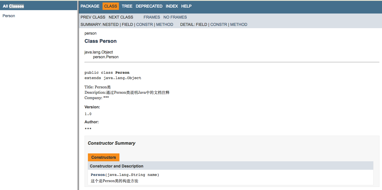Open the HELP page
Image resolution: width=382 pixels, height=190 pixels.
coord(186,6)
